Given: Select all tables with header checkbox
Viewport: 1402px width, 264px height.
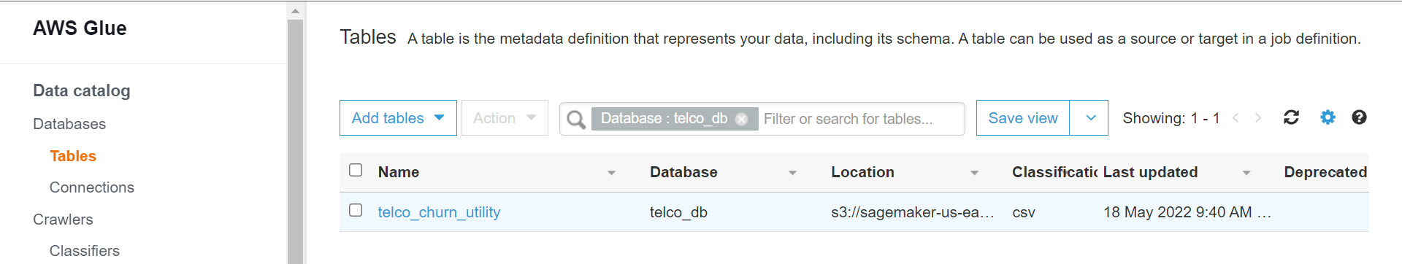Looking at the screenshot, I should (356, 170).
